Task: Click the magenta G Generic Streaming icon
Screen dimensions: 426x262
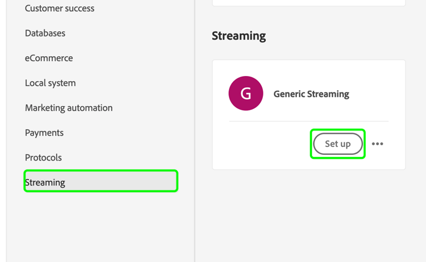Action: [245, 94]
